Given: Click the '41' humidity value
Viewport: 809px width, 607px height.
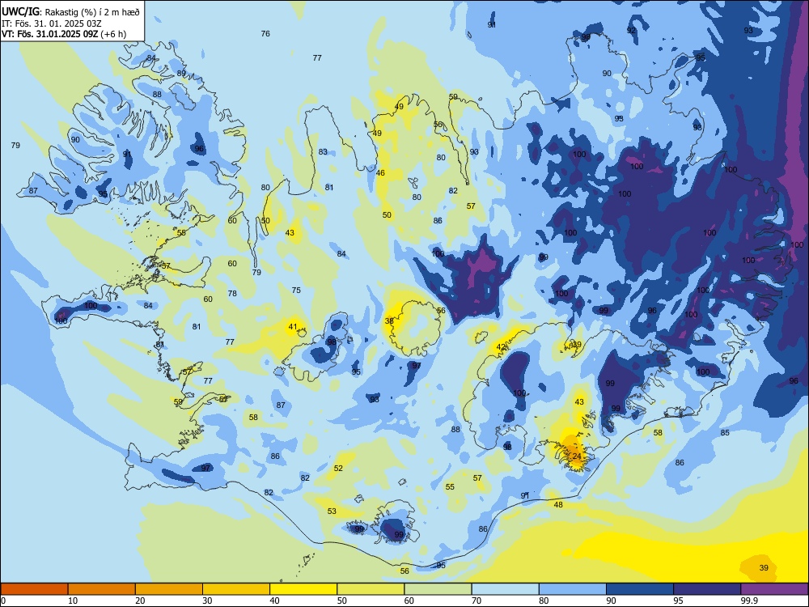Looking at the screenshot, I should 293,327.
